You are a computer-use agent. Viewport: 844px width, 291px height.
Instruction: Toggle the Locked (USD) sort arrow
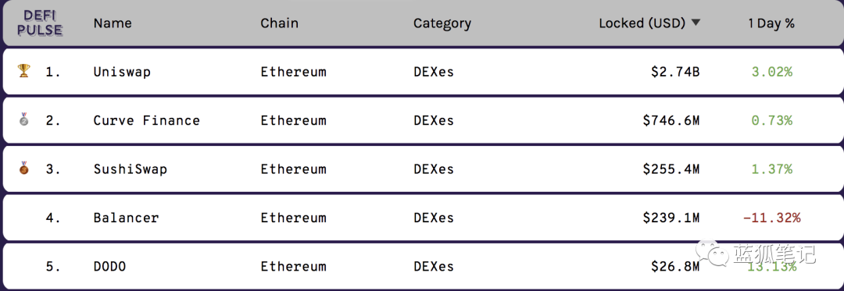click(696, 23)
